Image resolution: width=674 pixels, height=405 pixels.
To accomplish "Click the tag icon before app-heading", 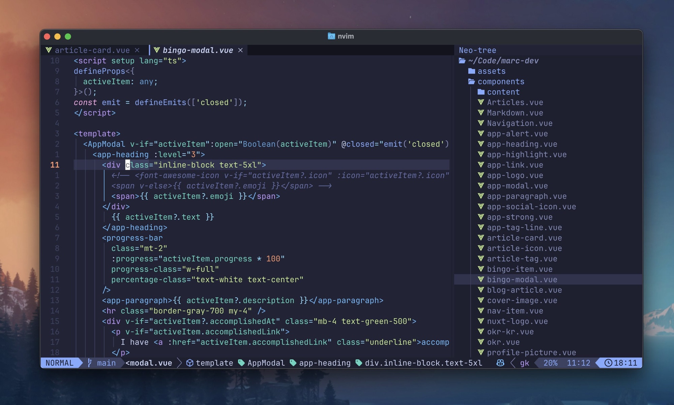I will click(293, 363).
